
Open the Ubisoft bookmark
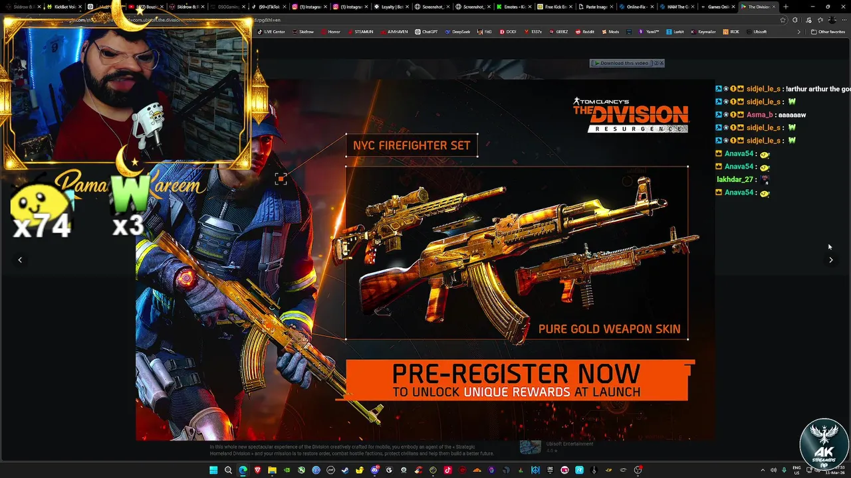pyautogui.click(x=757, y=32)
